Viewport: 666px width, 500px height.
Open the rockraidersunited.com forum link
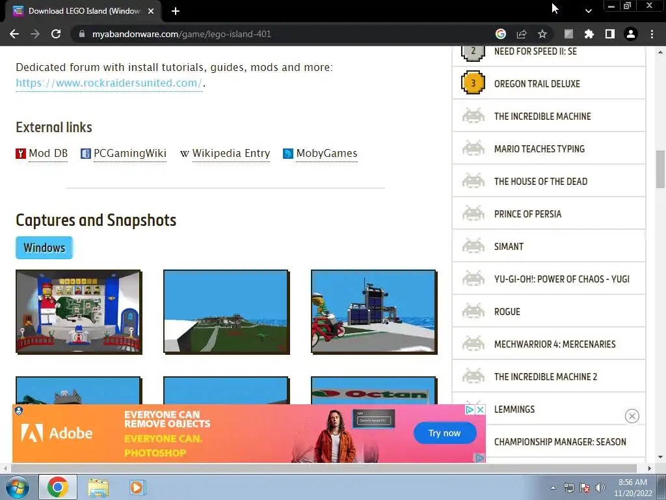click(x=109, y=83)
